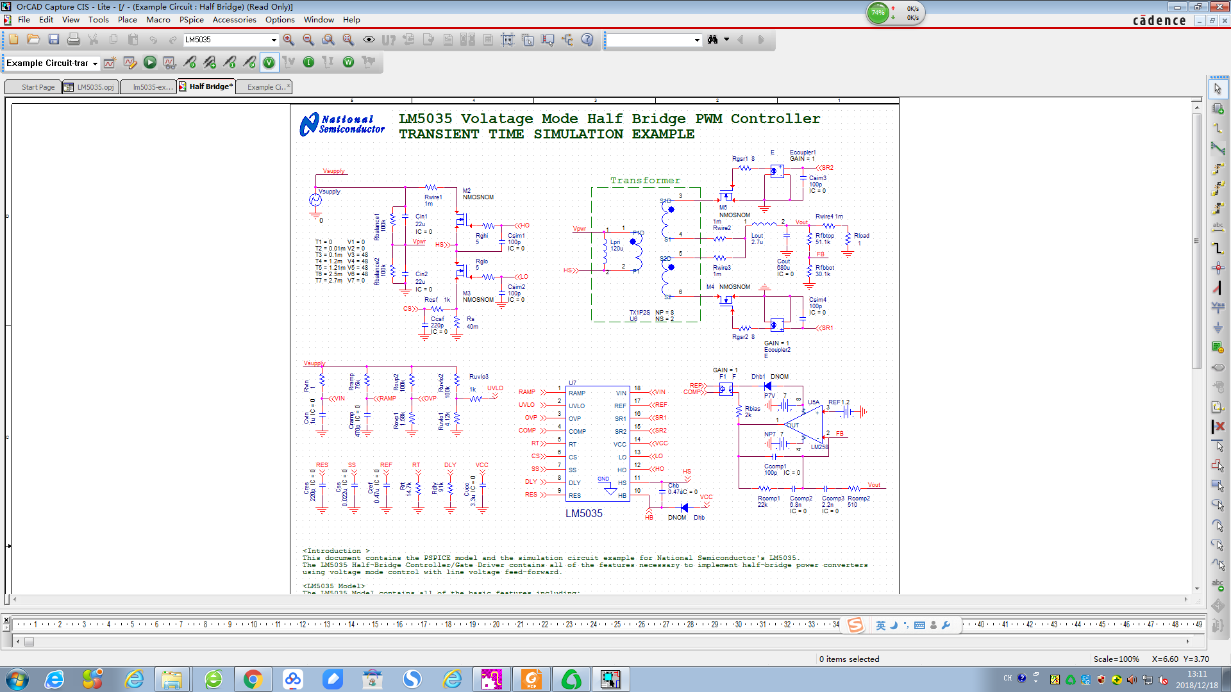The width and height of the screenshot is (1231, 692).
Task: Click the vertical scrollbar down arrow
Action: [x=1196, y=588]
